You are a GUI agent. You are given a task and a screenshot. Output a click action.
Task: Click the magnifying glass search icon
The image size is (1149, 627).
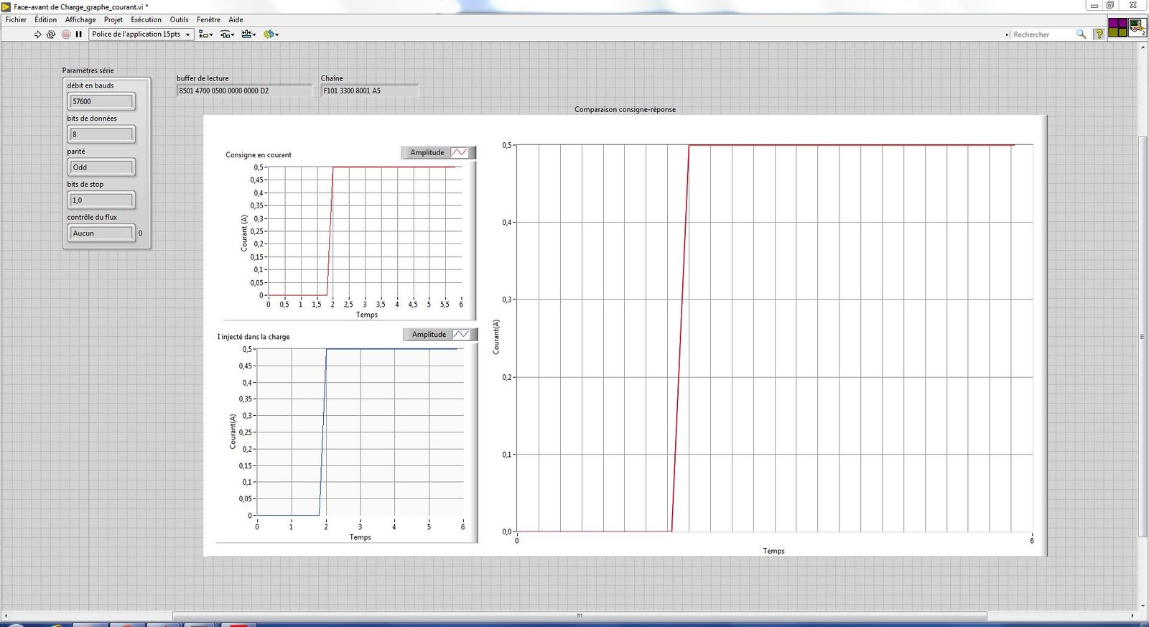click(1081, 34)
